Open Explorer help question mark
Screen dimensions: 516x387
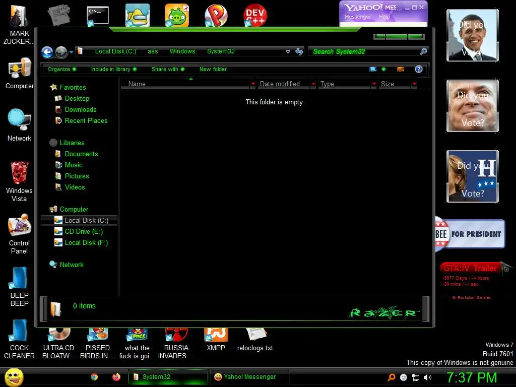tap(419, 69)
